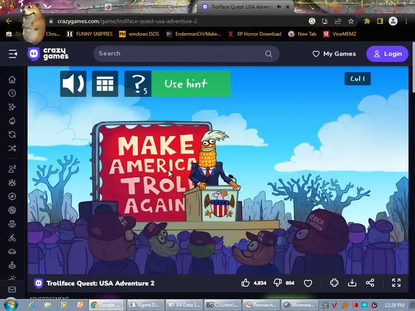Click the install app icon in address bar
Screen dimensions: 415x311
click(x=325, y=21)
